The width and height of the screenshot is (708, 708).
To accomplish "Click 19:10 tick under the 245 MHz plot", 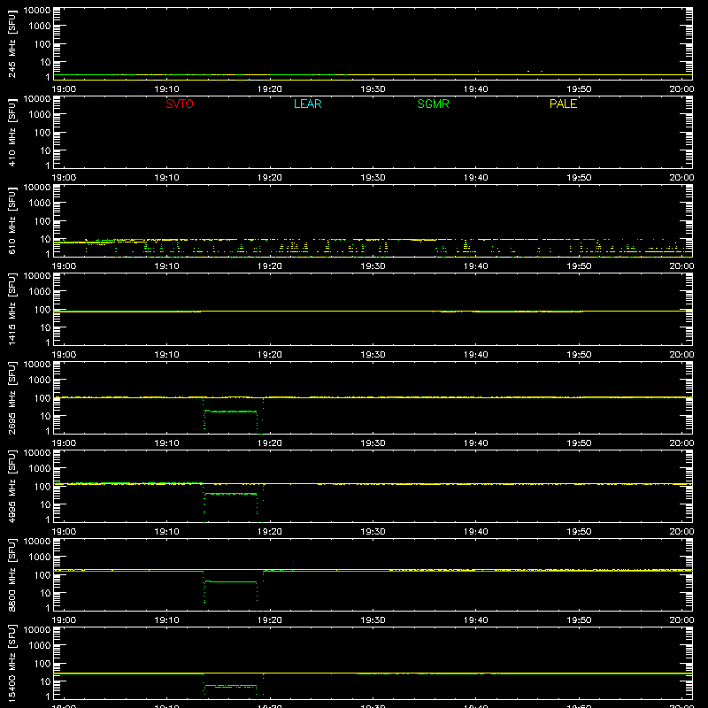I will tap(166, 89).
